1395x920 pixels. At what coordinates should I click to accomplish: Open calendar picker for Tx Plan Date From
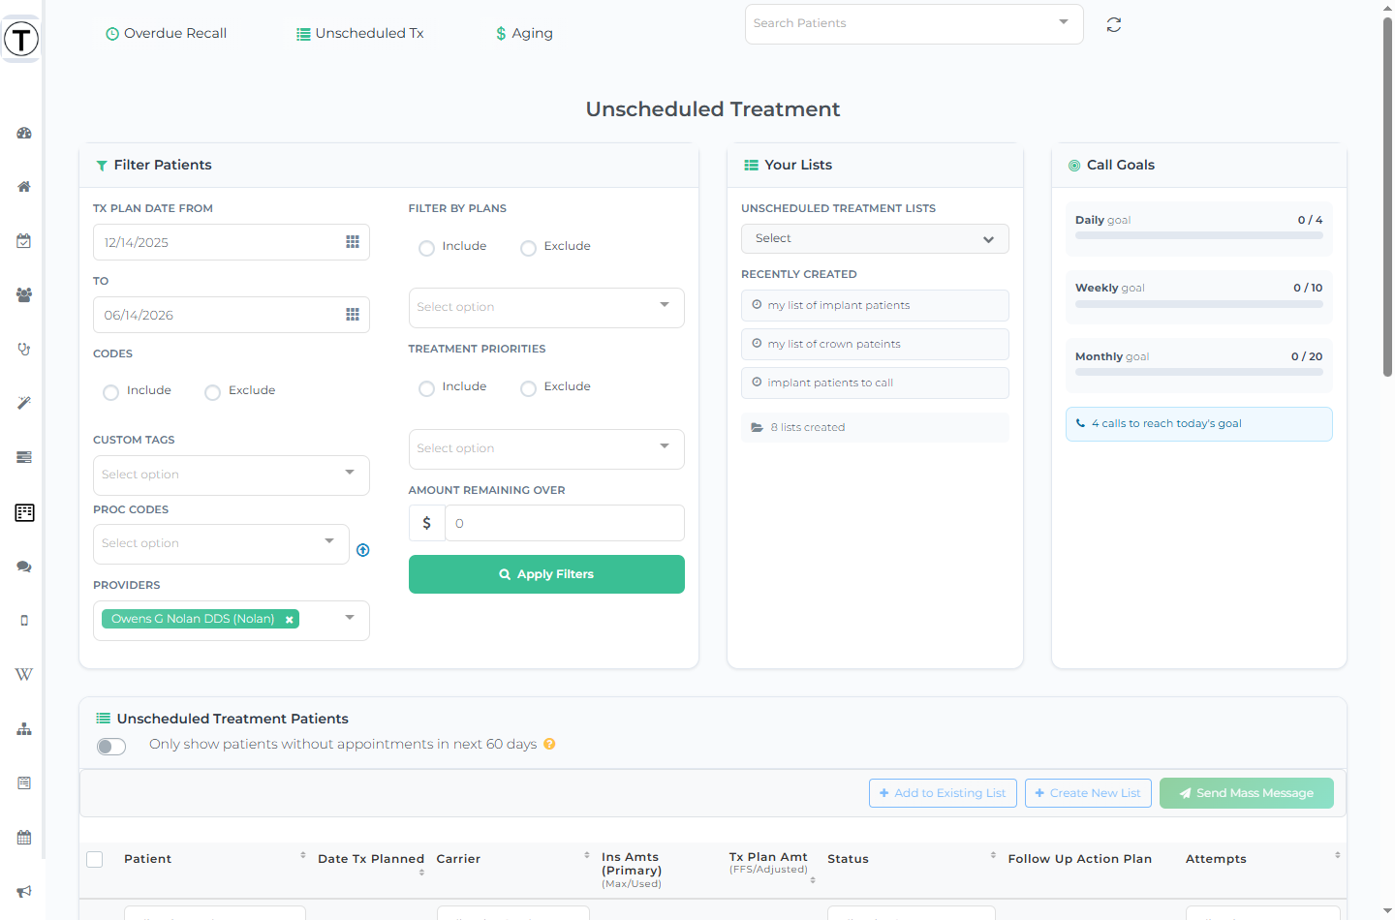click(353, 242)
